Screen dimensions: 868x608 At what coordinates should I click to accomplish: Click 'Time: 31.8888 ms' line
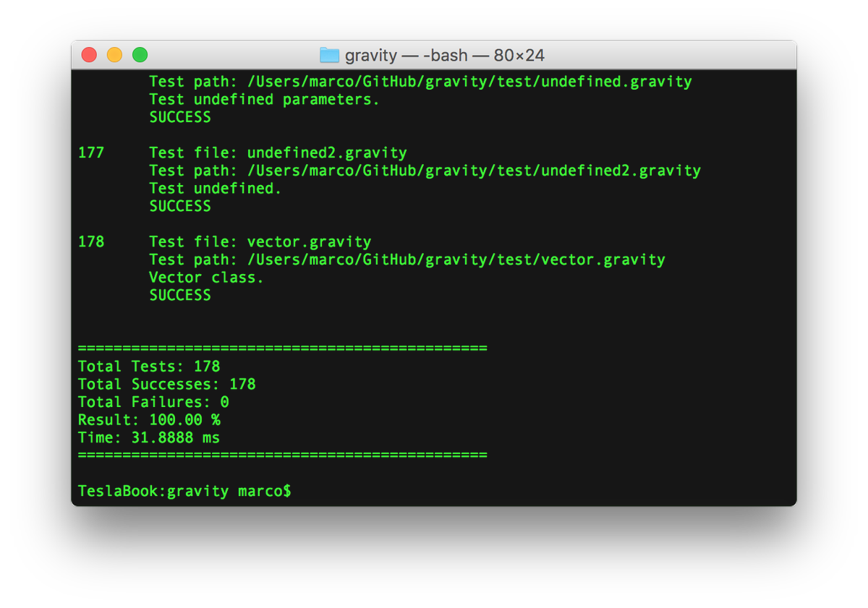click(x=149, y=437)
